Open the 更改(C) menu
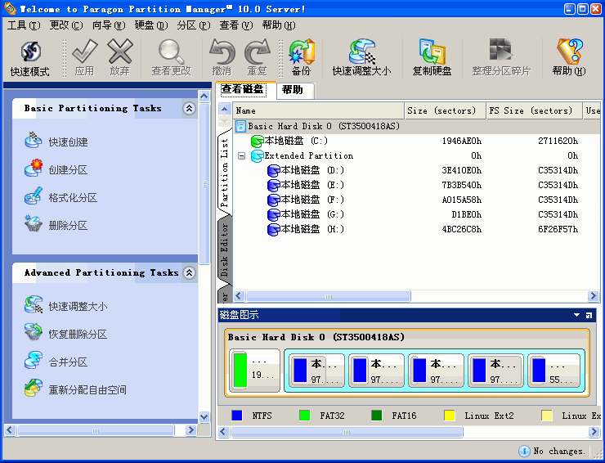 pos(66,25)
